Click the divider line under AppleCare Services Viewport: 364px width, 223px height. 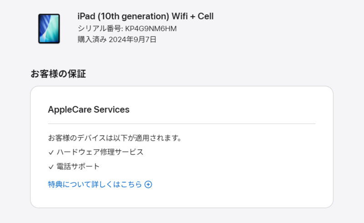coord(182,124)
